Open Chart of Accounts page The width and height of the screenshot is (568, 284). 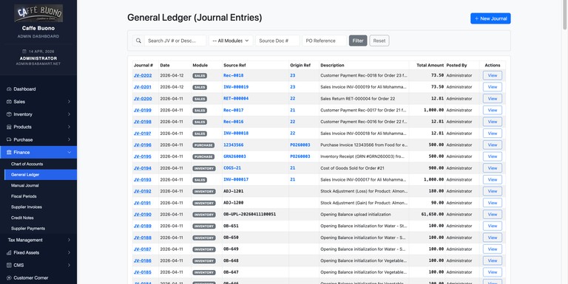27,164
